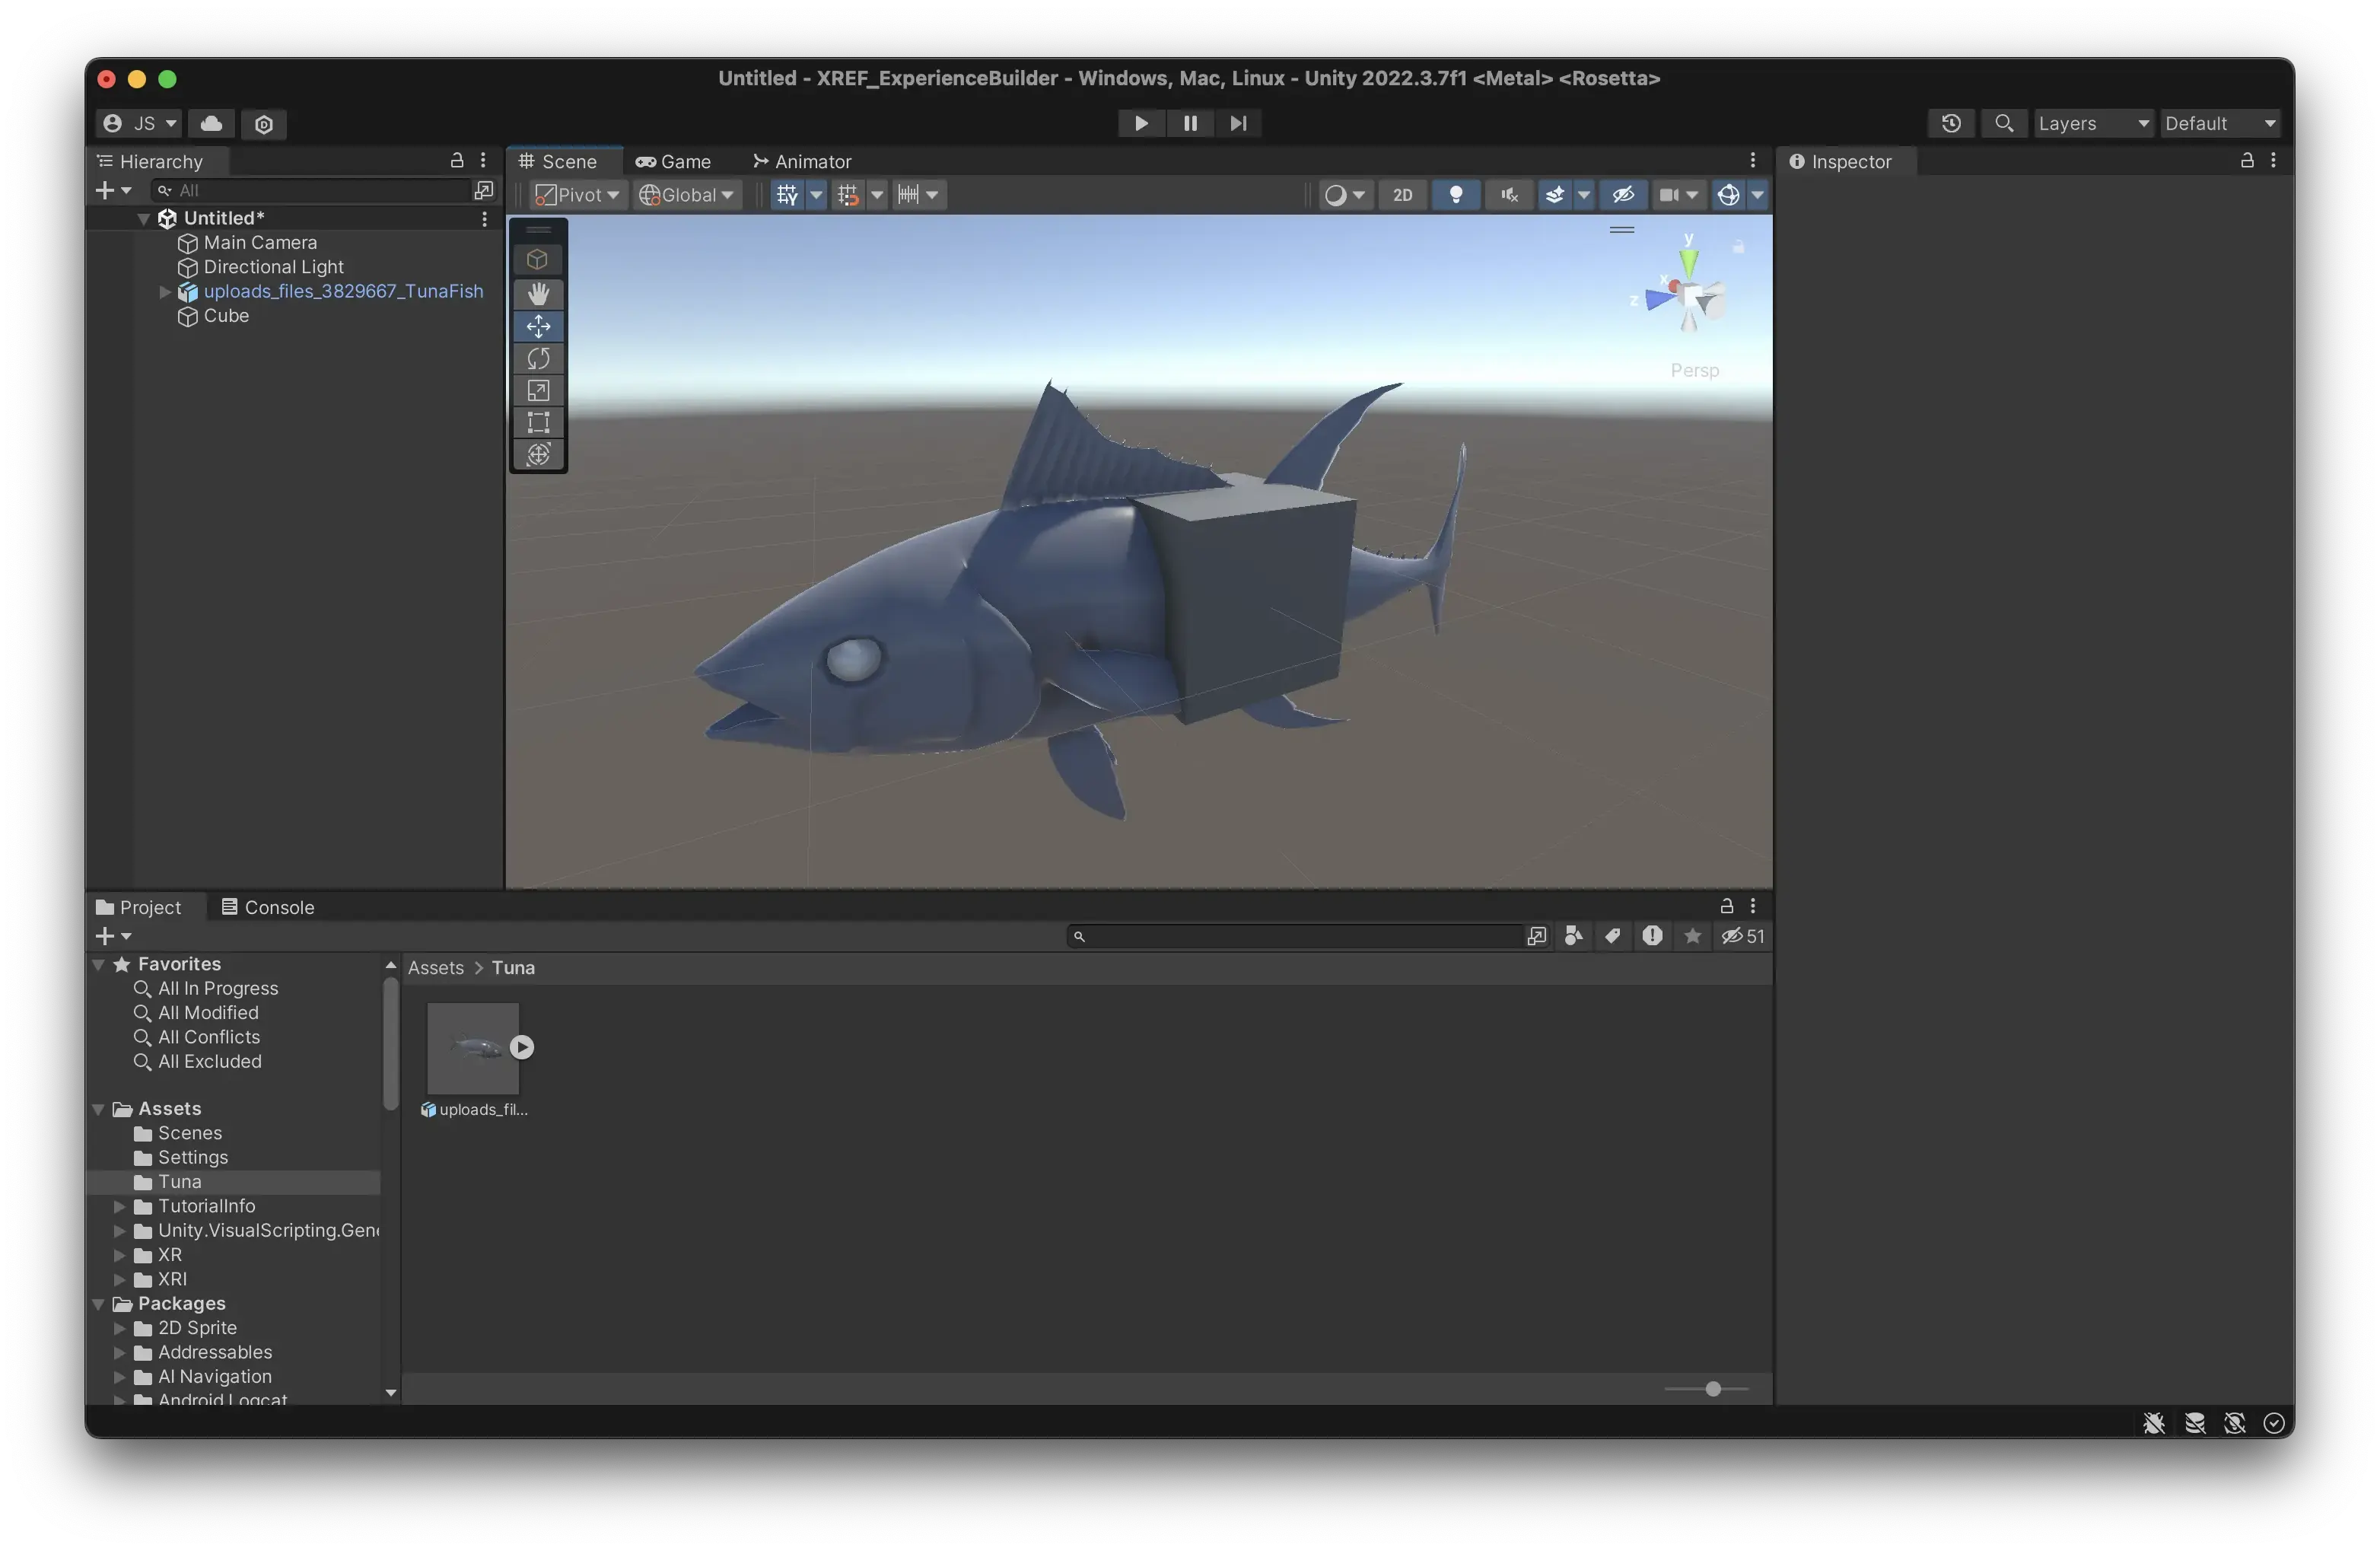The image size is (2380, 1551).
Task: Open the Undo History icon
Action: tap(1950, 123)
